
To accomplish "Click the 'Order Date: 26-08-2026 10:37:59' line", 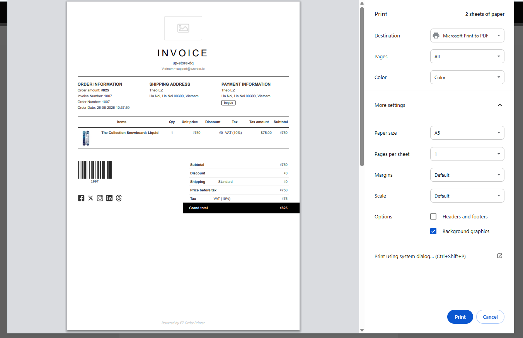I will tap(104, 108).
